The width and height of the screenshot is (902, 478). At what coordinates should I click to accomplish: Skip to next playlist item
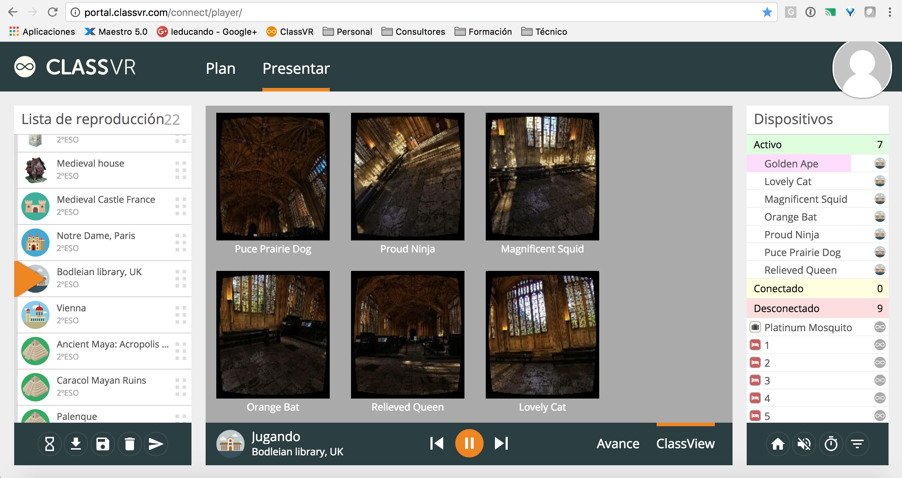coord(501,443)
